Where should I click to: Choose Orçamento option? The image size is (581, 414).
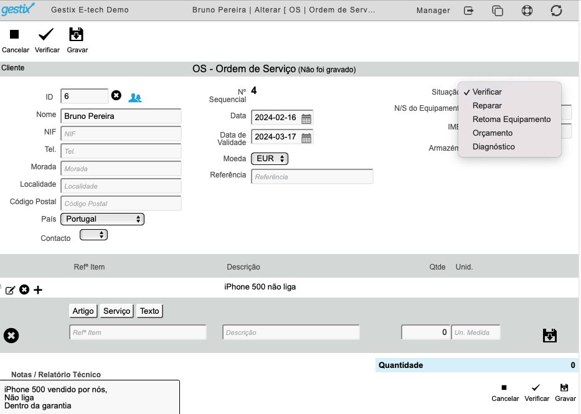[x=509, y=133]
